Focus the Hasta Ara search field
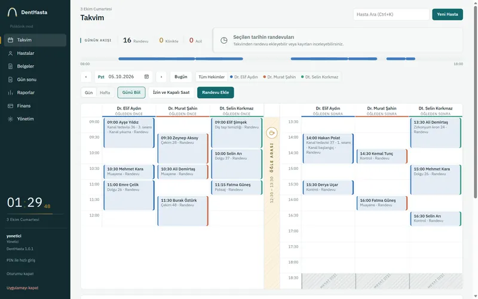The image size is (478, 299). pos(391,14)
